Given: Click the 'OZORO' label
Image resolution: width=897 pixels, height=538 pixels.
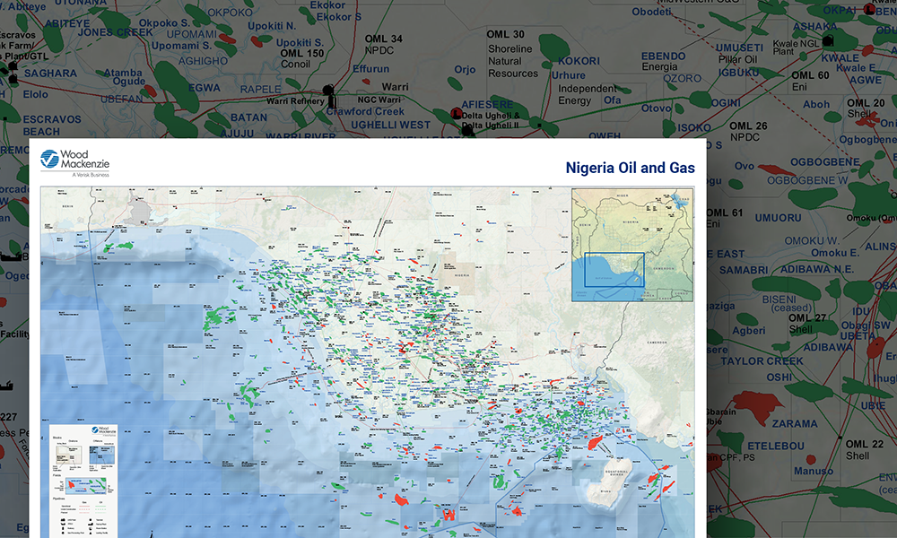Looking at the screenshot, I should pyautogui.click(x=682, y=78).
